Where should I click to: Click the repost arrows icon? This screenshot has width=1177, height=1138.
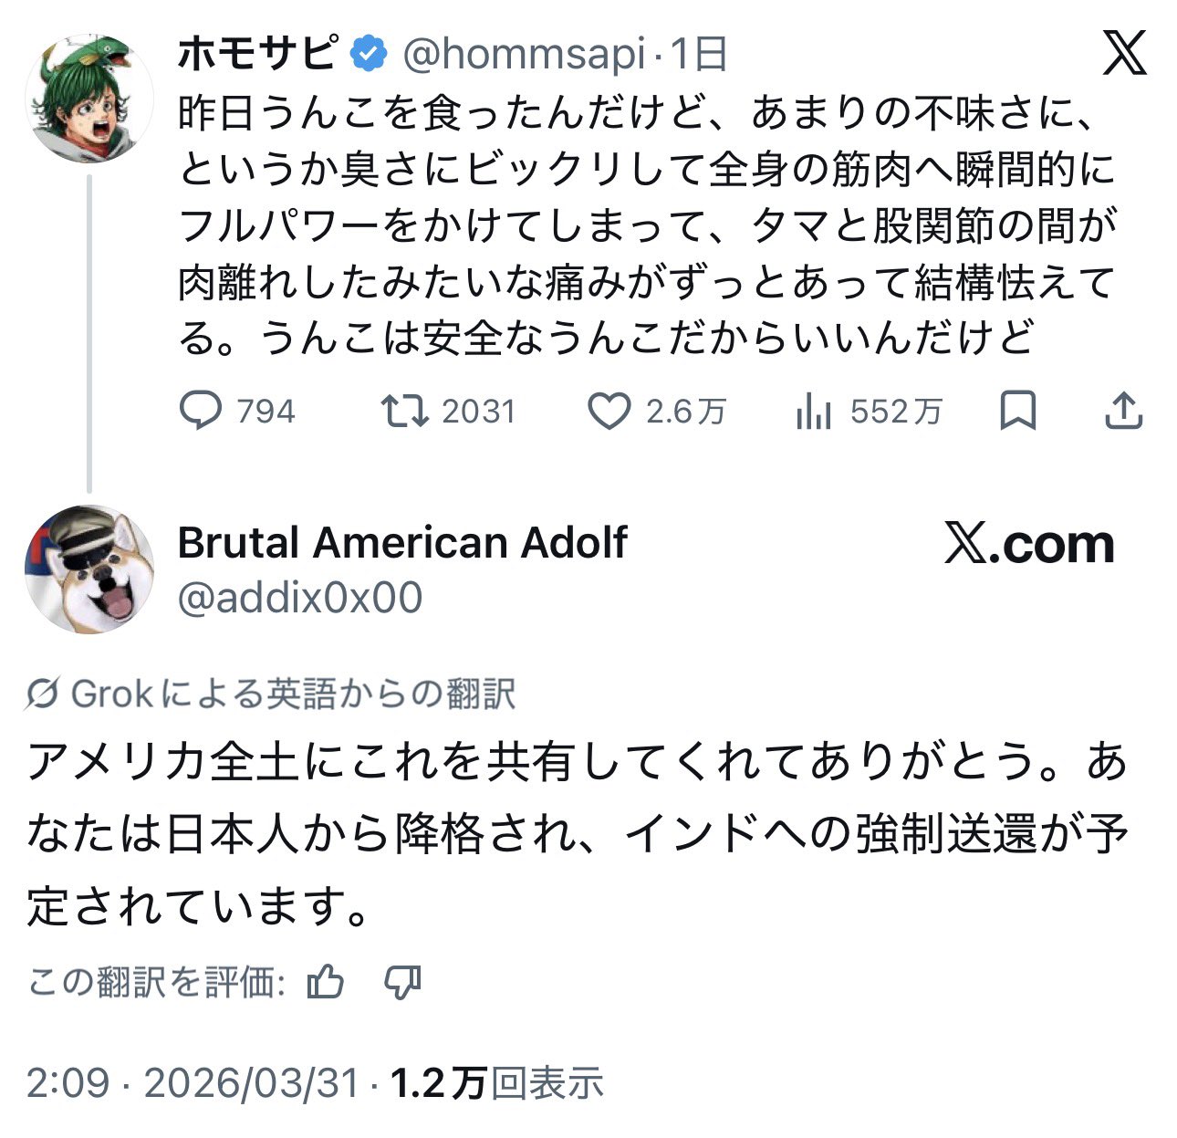tap(404, 412)
